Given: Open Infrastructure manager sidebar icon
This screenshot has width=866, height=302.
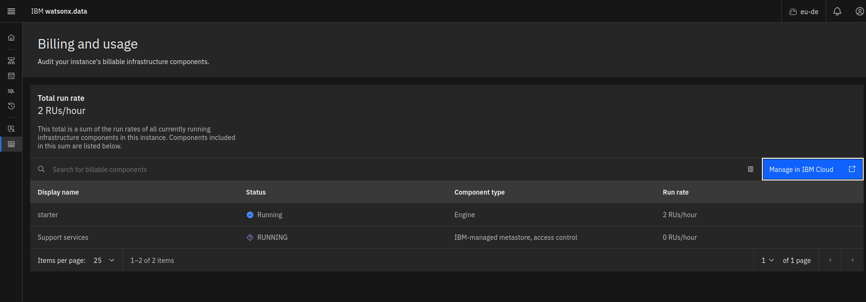Looking at the screenshot, I should click(x=11, y=61).
